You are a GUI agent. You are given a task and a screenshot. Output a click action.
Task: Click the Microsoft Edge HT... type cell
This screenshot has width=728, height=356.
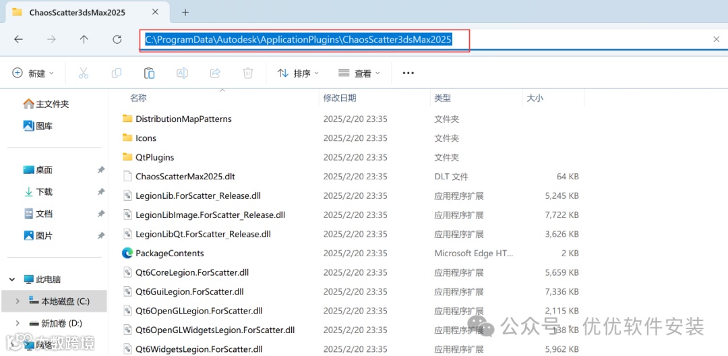(474, 254)
